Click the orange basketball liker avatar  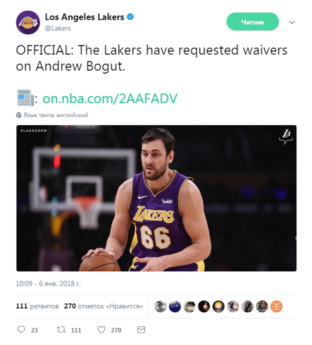(276, 306)
